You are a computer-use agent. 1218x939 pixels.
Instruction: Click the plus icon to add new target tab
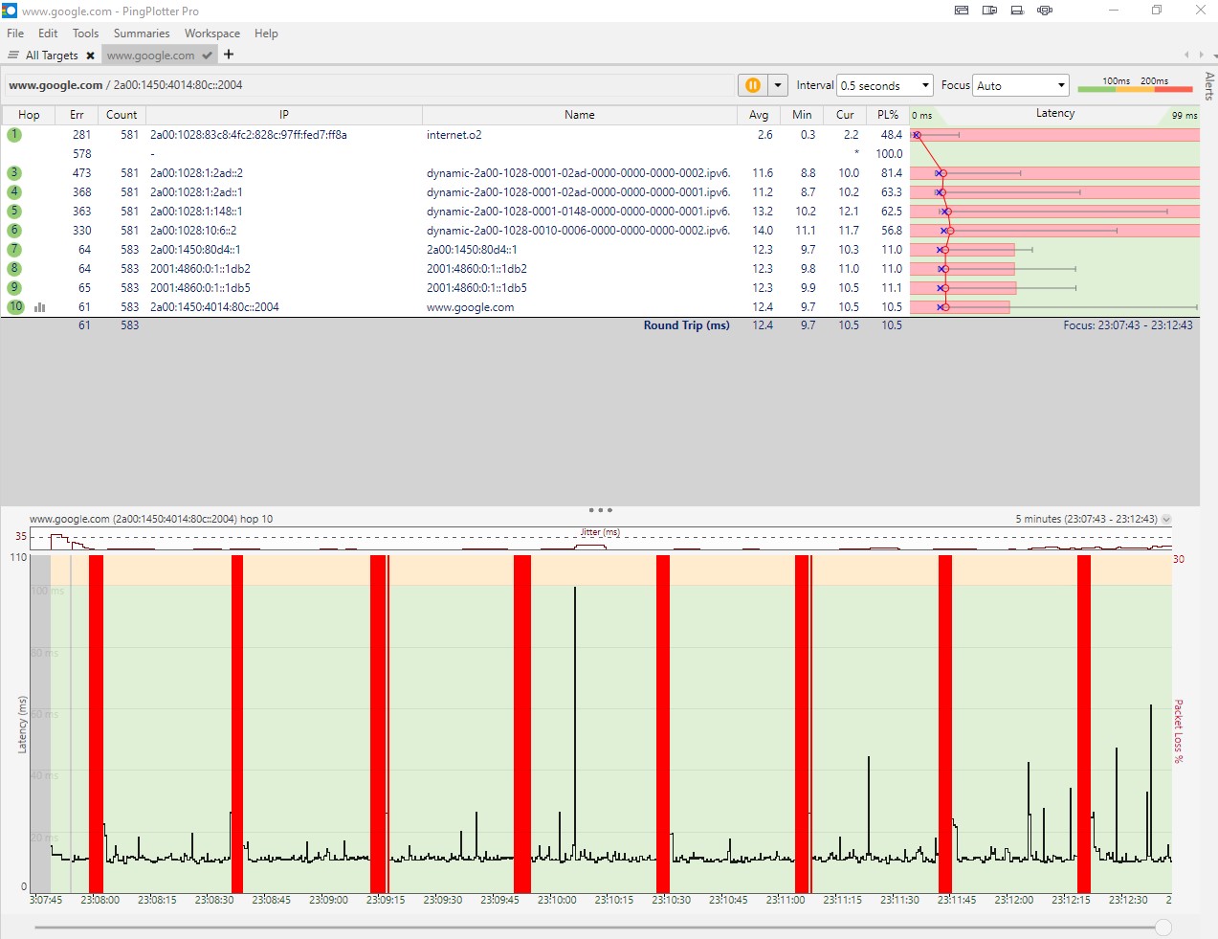229,55
